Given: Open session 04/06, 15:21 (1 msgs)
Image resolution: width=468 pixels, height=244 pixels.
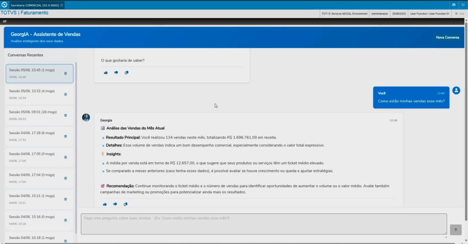Looking at the screenshot, I should pyautogui.click(x=39, y=199).
